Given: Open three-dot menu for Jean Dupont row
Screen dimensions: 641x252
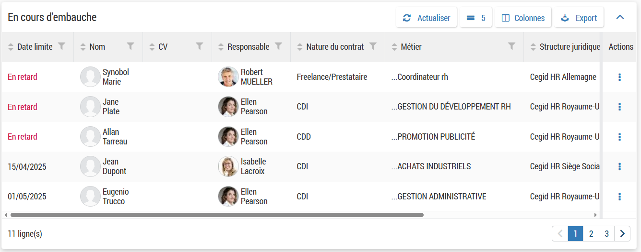Looking at the screenshot, I should tap(619, 166).
